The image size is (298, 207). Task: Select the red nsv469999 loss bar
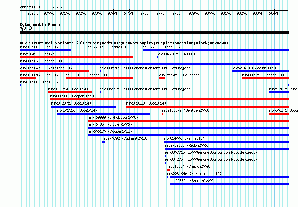(x=188, y=121)
